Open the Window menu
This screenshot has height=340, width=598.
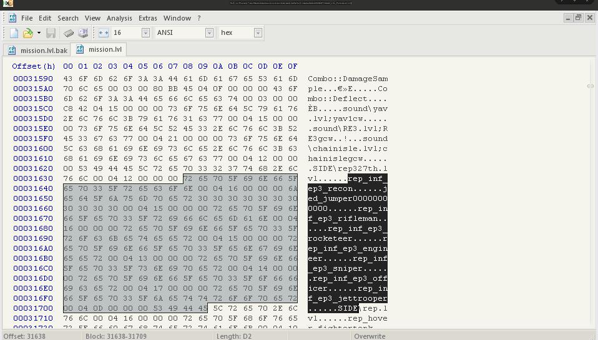(x=177, y=18)
